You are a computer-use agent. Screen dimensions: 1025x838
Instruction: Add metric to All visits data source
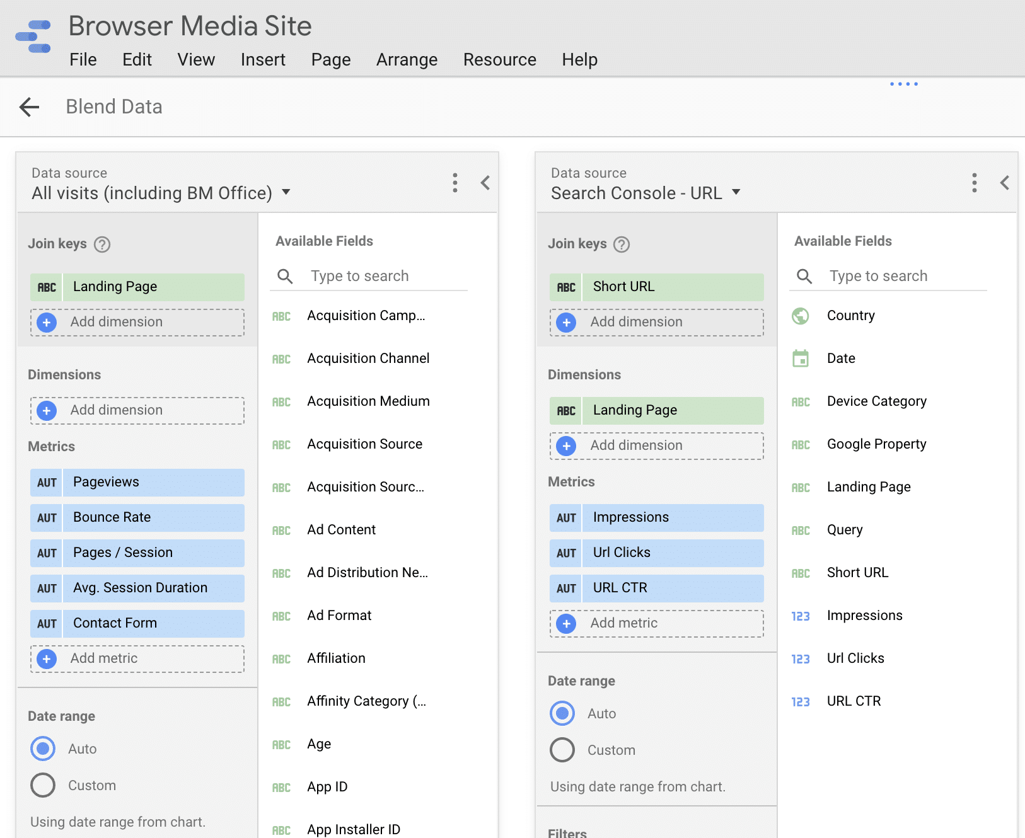tap(137, 658)
